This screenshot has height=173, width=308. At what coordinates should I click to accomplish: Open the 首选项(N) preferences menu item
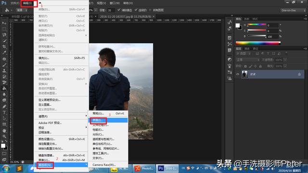click(x=61, y=165)
